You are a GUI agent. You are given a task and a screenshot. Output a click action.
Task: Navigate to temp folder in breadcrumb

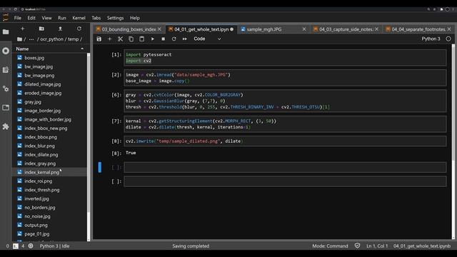pos(74,39)
